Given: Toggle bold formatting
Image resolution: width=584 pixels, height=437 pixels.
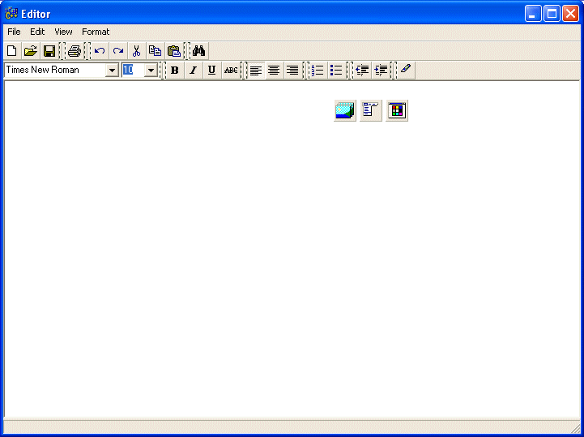Looking at the screenshot, I should (175, 70).
